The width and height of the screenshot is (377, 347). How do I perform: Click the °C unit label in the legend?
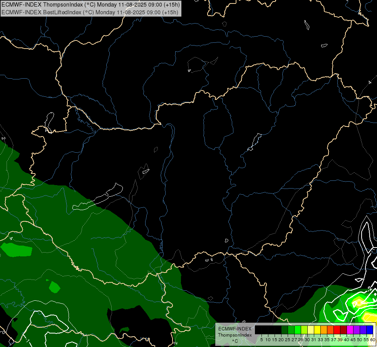235,341
